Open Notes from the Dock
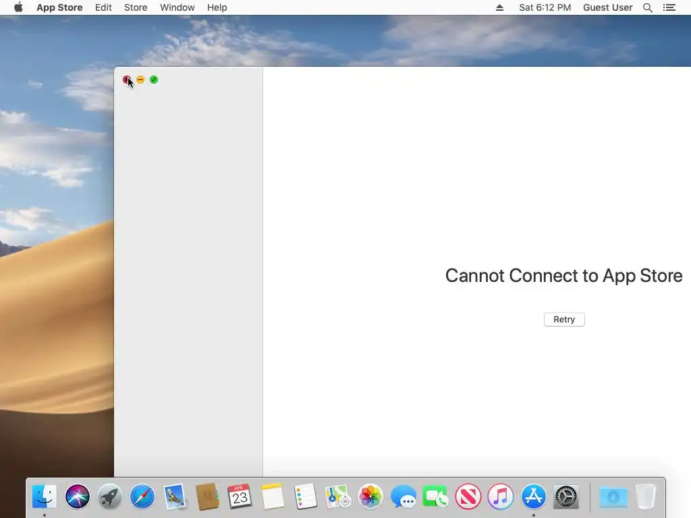Image resolution: width=691 pixels, height=518 pixels. click(273, 496)
